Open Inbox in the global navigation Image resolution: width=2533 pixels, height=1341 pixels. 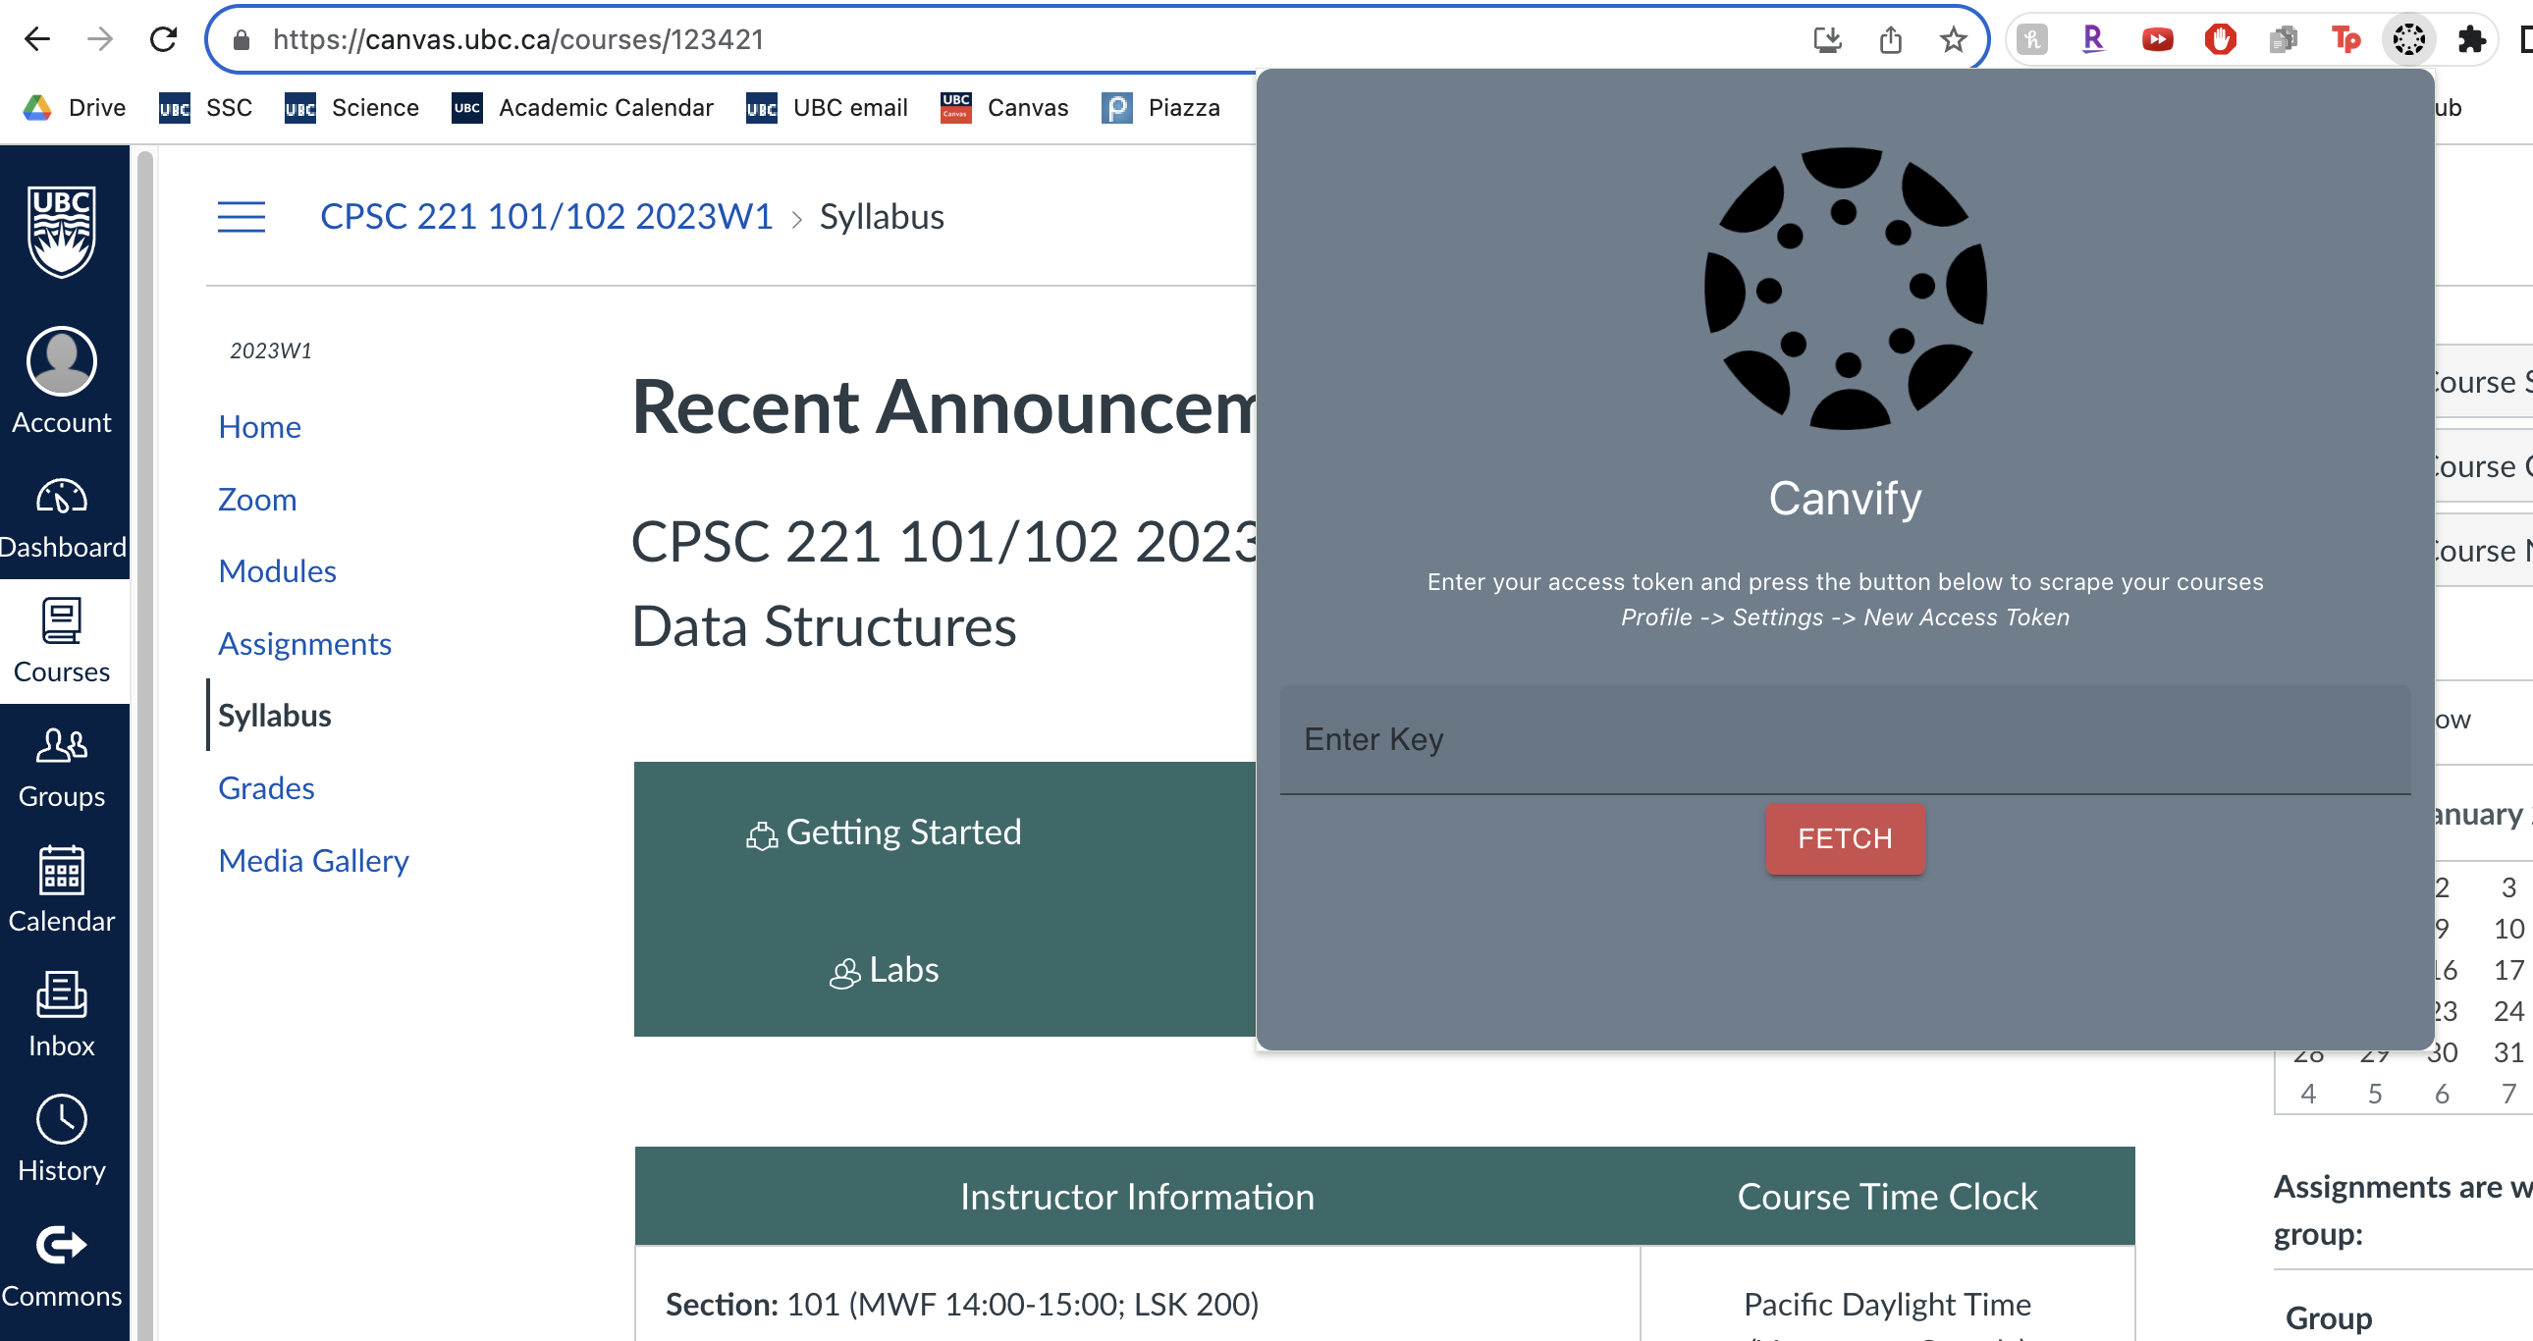pyautogui.click(x=62, y=1016)
